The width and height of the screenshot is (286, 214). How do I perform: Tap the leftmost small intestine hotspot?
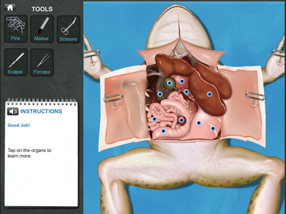coord(154,119)
